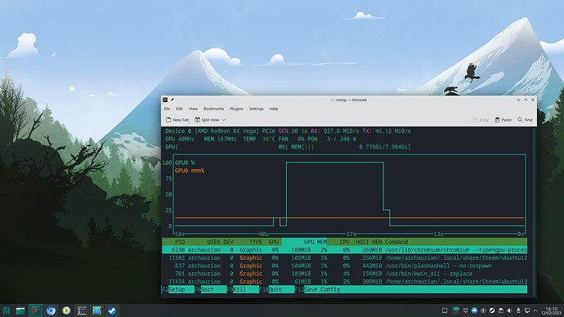The image size is (564, 317).
Task: Open the blue-square app icon in the taskbar
Action: 96,310
